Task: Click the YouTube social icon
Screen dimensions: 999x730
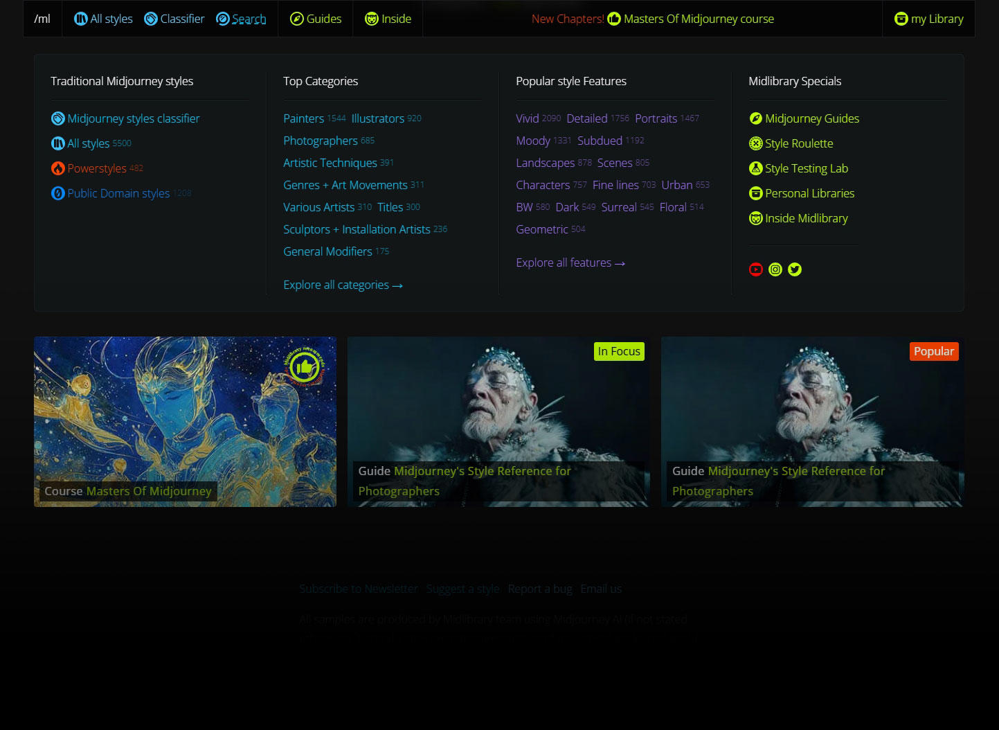Action: pos(756,269)
